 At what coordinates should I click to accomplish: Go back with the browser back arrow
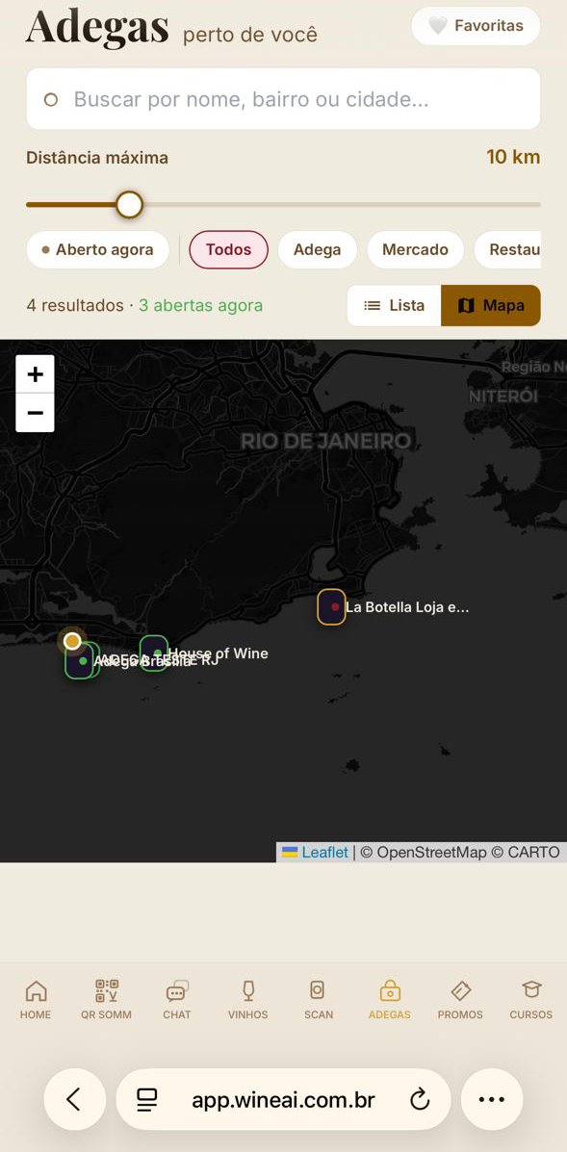pos(74,1099)
